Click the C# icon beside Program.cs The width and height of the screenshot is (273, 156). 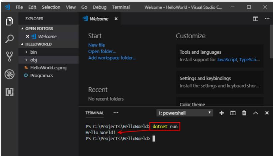coord(26,75)
